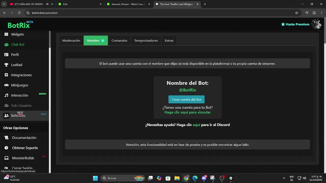Open Windows Start button
The width and height of the screenshot is (326, 183).
pos(95,178)
